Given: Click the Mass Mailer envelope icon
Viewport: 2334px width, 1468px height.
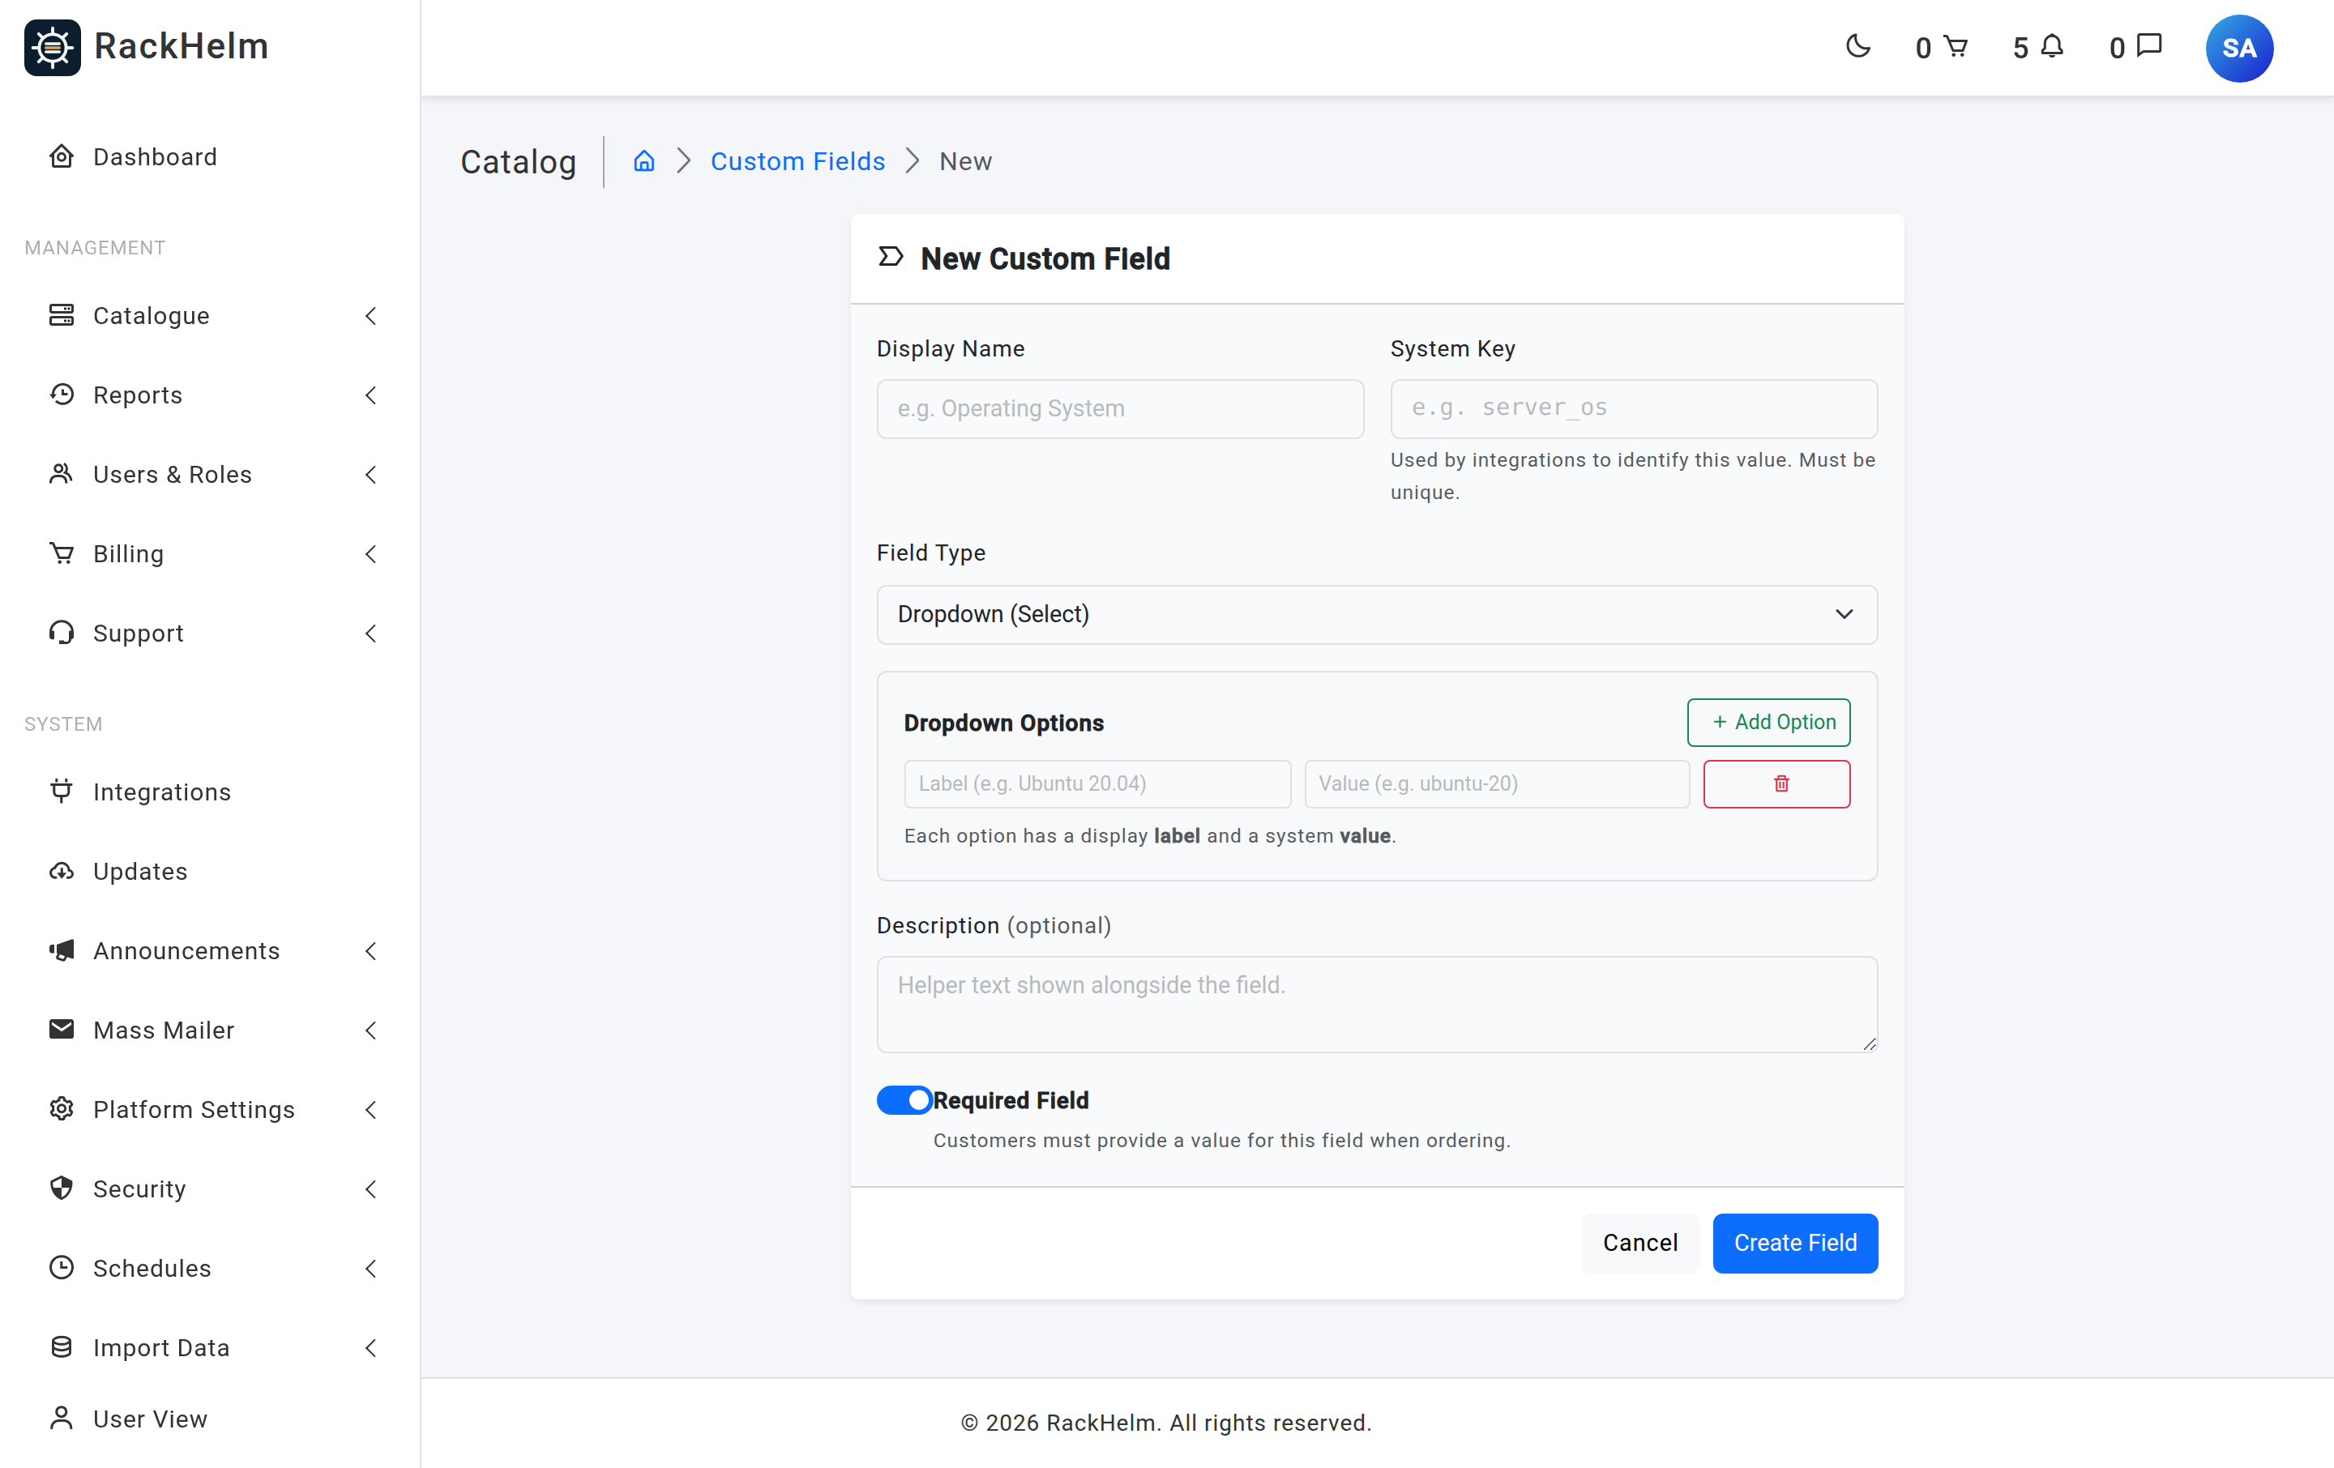Looking at the screenshot, I should (x=61, y=1029).
